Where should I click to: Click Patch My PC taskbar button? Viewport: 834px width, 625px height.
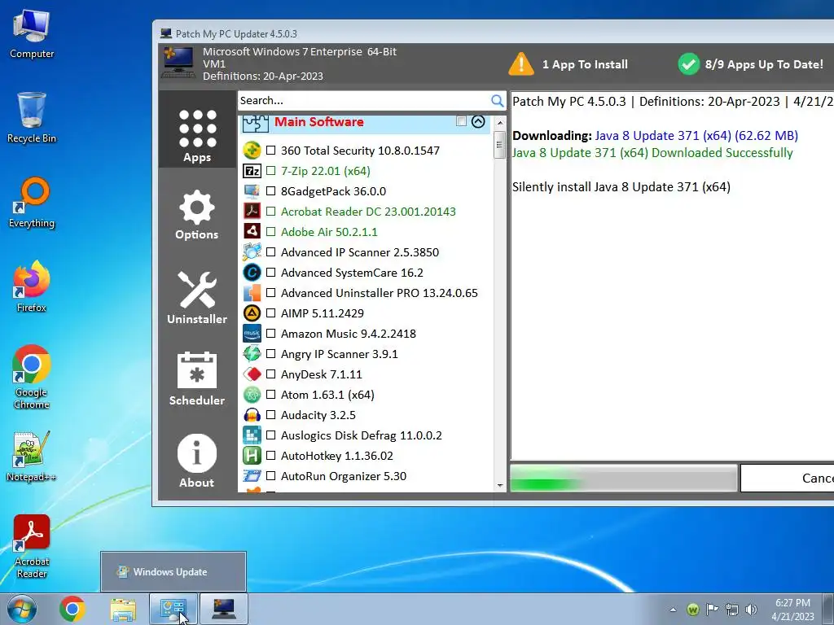click(x=224, y=609)
